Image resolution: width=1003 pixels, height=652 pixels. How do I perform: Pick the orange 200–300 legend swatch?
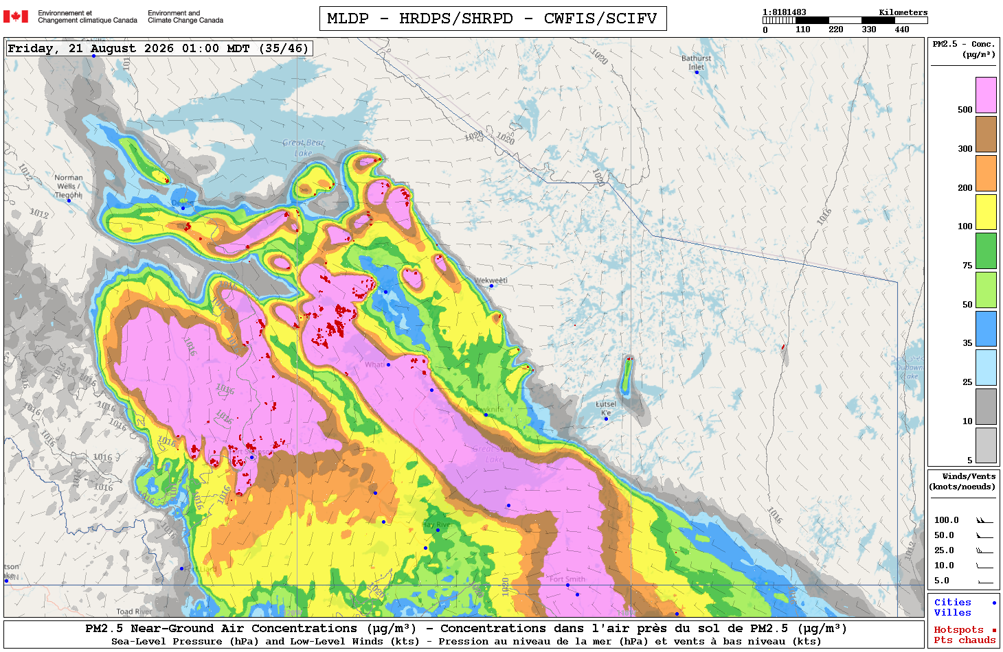click(986, 173)
